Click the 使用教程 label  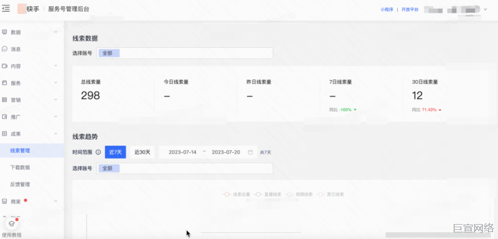tap(12, 235)
